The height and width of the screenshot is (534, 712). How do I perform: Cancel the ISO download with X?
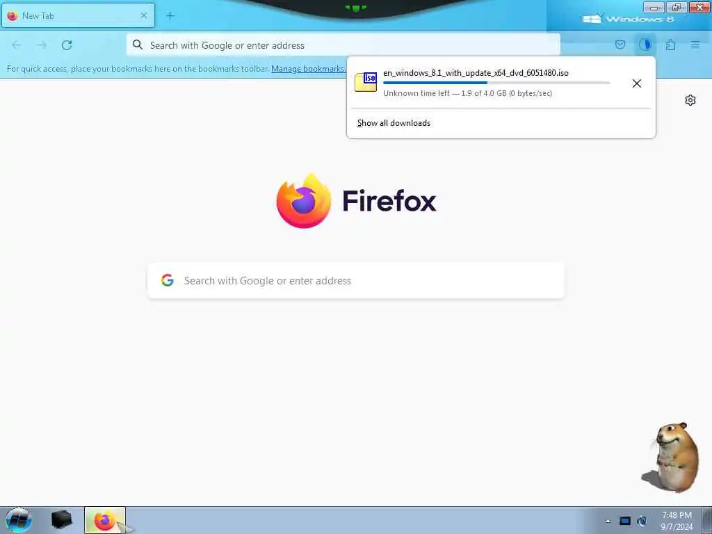637,83
